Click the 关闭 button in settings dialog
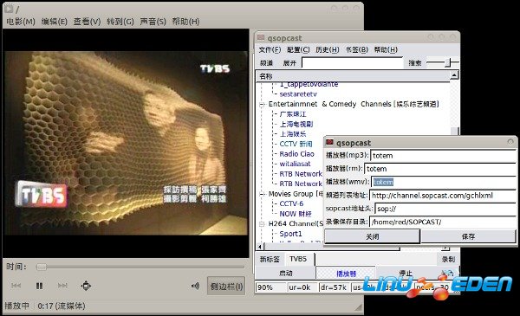This screenshot has width=520, height=316. point(372,236)
